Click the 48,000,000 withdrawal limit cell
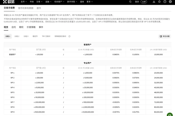175x116 pixels. [158, 93]
